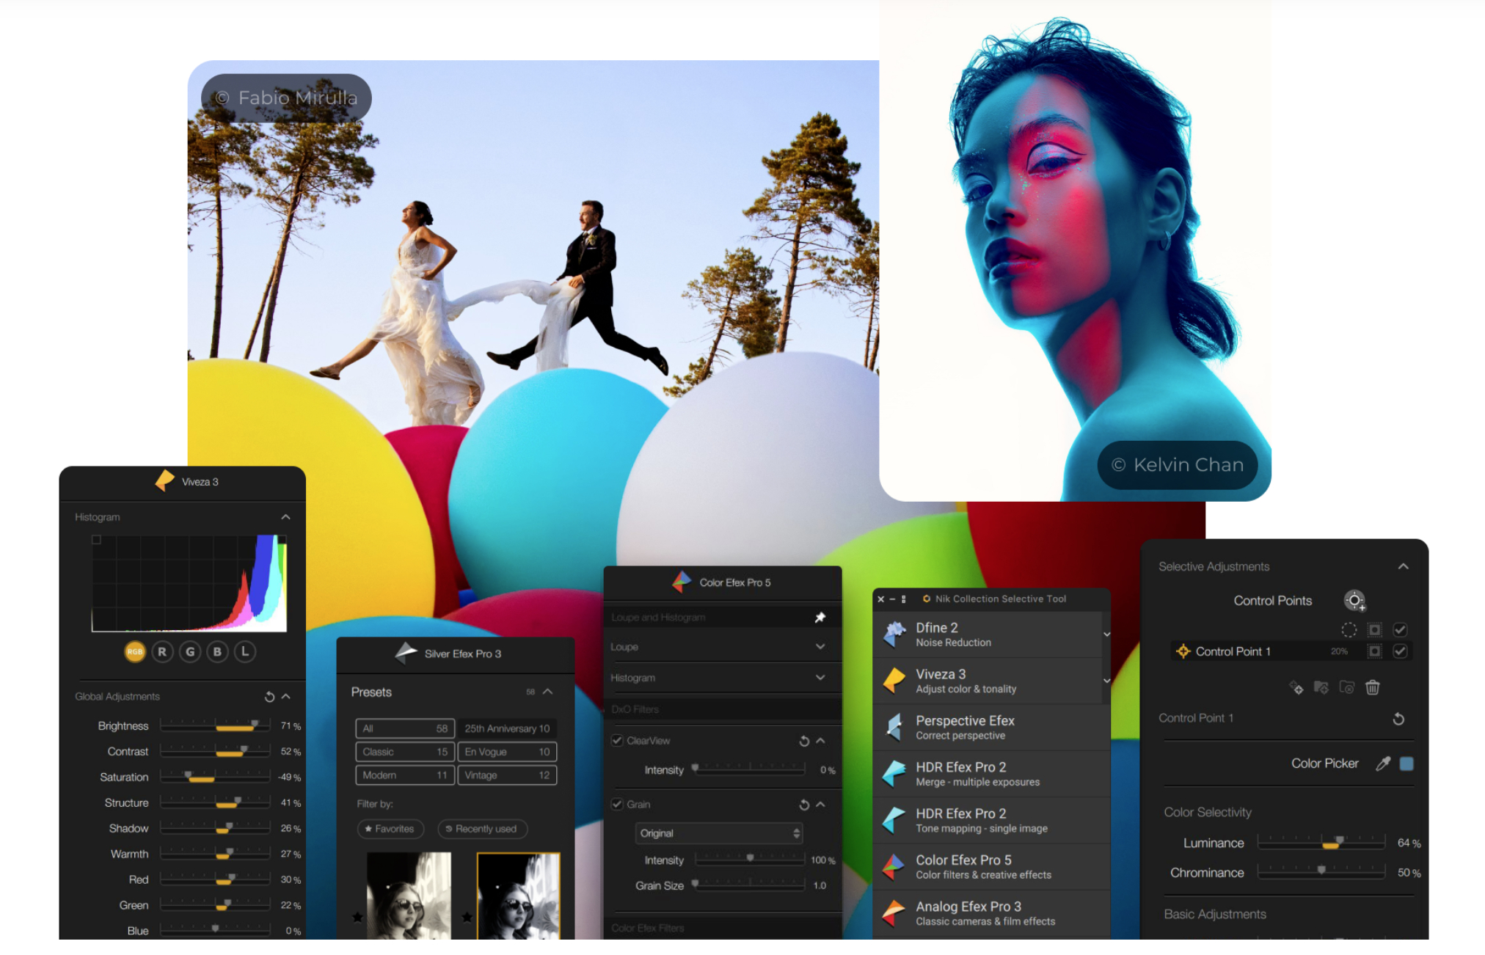
Task: Open the Grain type Original dropdown
Action: (x=718, y=833)
